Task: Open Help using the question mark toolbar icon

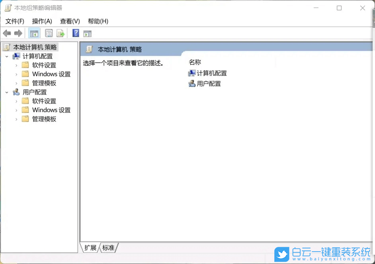Action: pyautogui.click(x=75, y=33)
